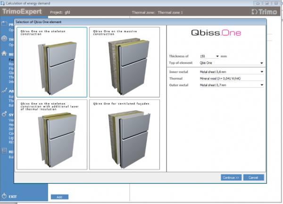Click the Thermal mineral wool field
283x204 pixels.
click(x=232, y=78)
